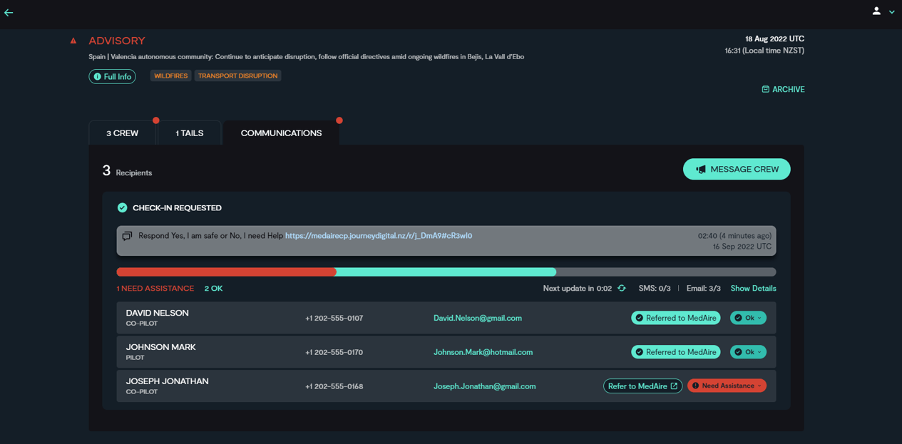Image resolution: width=902 pixels, height=444 pixels.
Task: Click the check-in response progress bar
Action: point(446,272)
